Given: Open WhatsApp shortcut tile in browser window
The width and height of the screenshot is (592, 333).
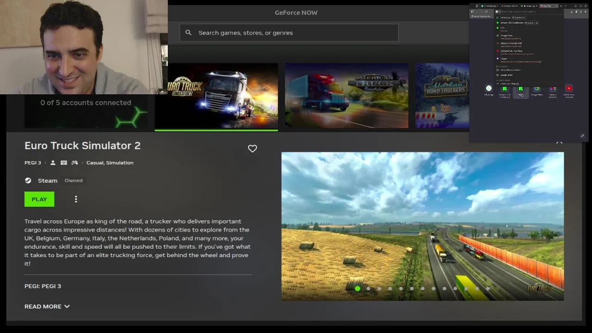Looking at the screenshot, I should 489,90.
